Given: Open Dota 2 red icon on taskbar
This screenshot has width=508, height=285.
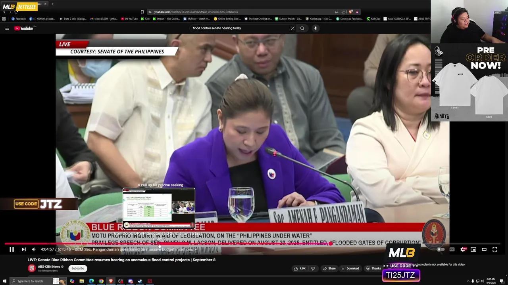Looking at the screenshot, I should (150, 281).
